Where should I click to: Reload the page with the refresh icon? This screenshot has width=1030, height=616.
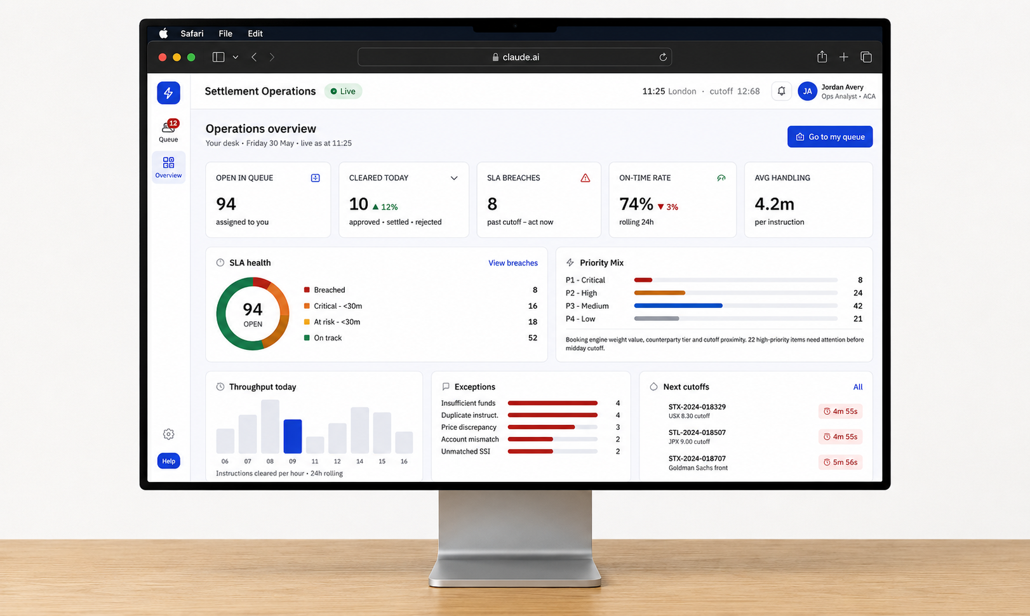pyautogui.click(x=663, y=57)
